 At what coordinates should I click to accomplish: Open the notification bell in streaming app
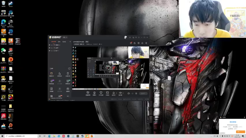(142, 43)
